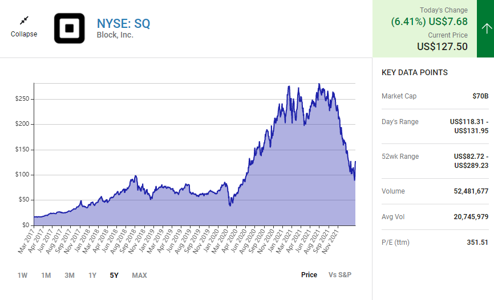494x300 pixels.
Task: Click the $250 y-axis label
Action: pyautogui.click(x=22, y=98)
